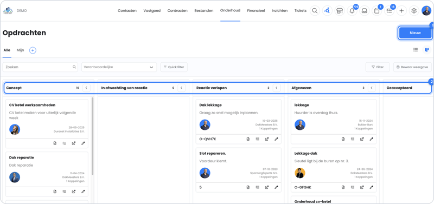
Task: Collapse the Concept column
Action: 86,88
